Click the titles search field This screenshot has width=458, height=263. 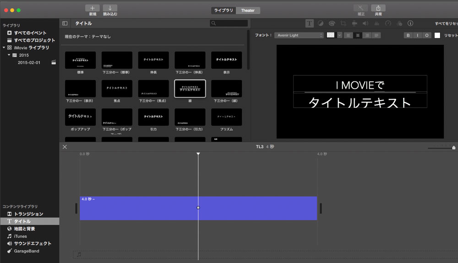(x=229, y=23)
